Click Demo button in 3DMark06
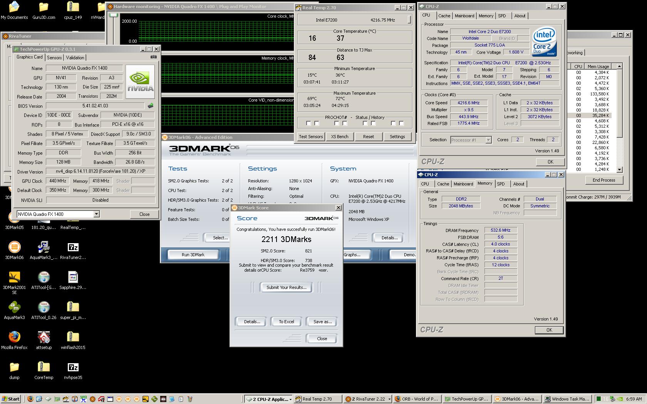647x404 pixels. click(403, 255)
